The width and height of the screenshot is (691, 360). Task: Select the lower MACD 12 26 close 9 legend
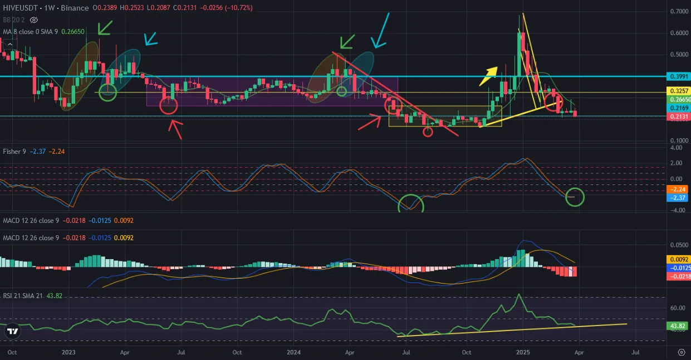click(x=31, y=238)
